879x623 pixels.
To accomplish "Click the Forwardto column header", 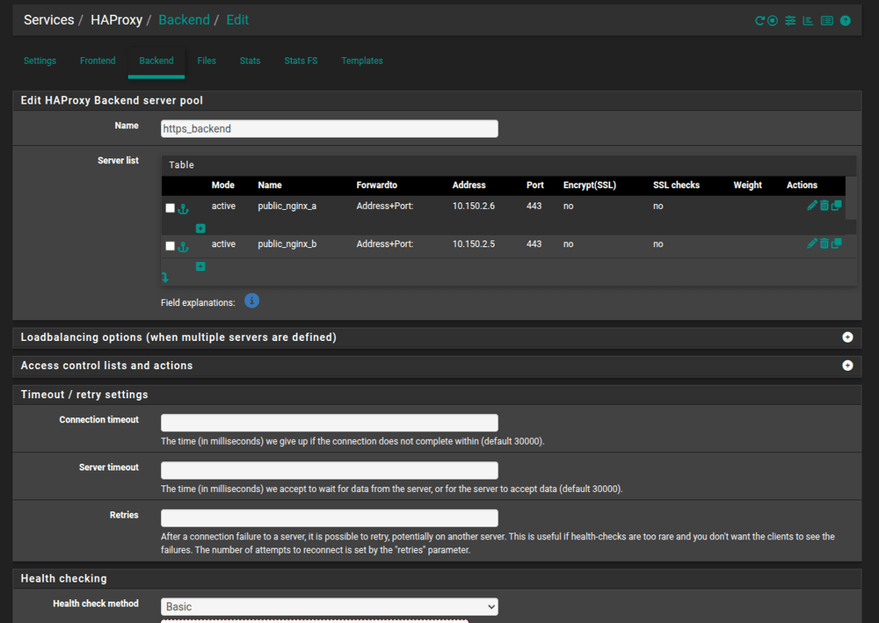I will click(x=377, y=185).
